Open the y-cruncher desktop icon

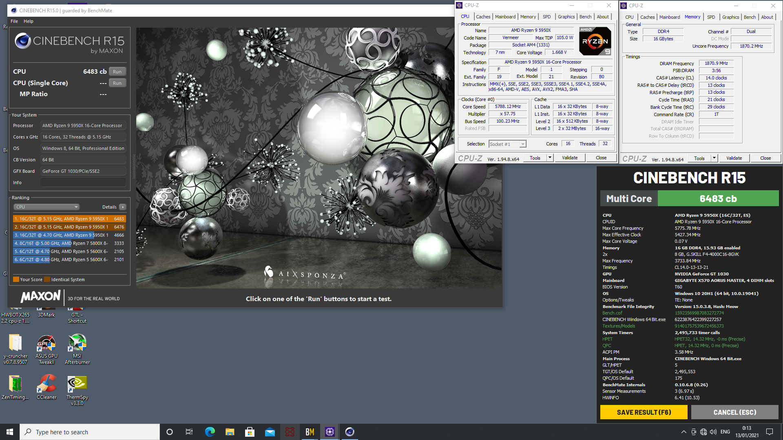(15, 349)
